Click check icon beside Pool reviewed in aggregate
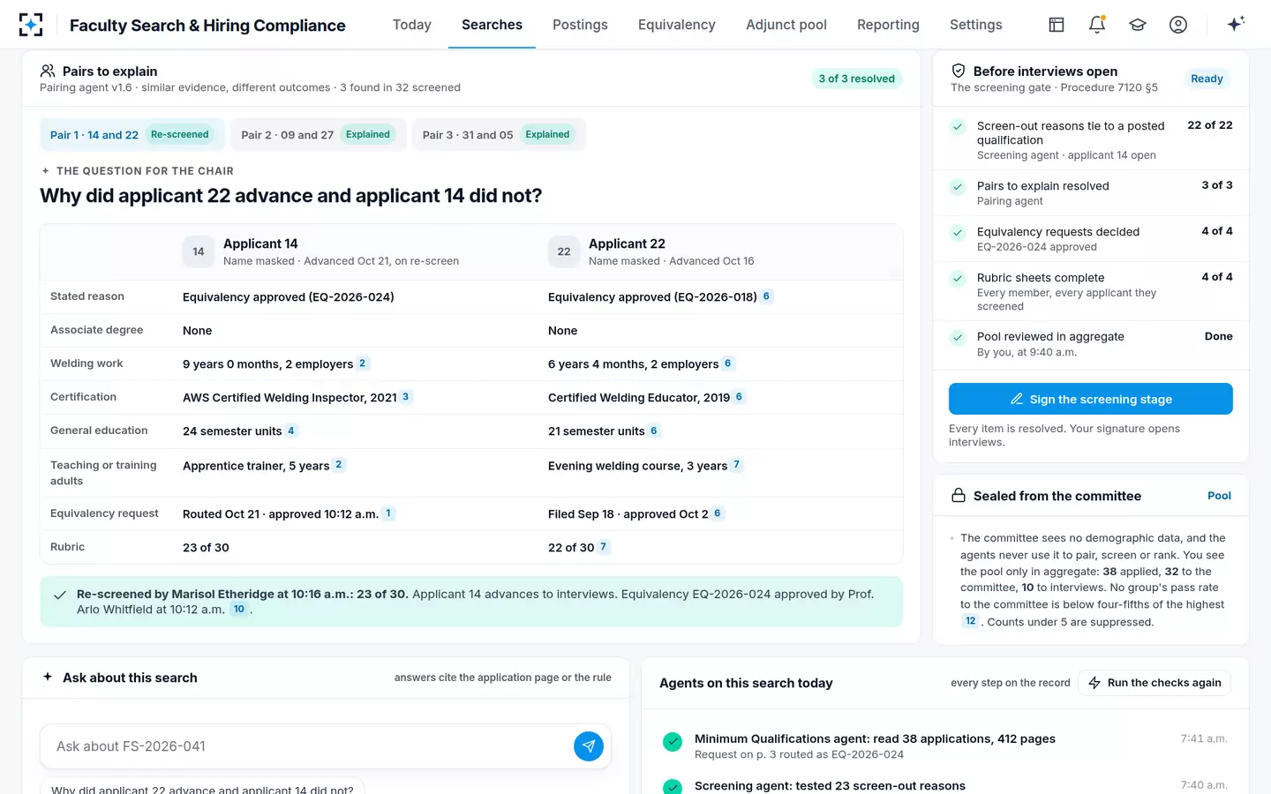 coord(958,338)
